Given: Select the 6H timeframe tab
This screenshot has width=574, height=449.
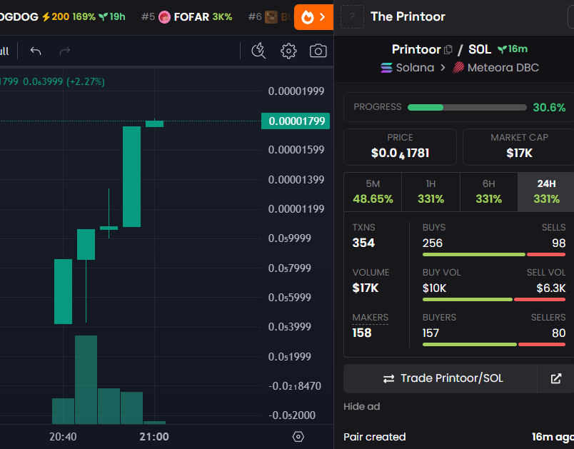Looking at the screenshot, I should [489, 192].
